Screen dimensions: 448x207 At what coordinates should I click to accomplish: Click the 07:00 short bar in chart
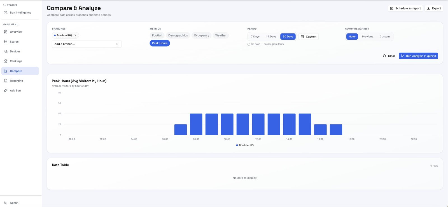click(181, 130)
